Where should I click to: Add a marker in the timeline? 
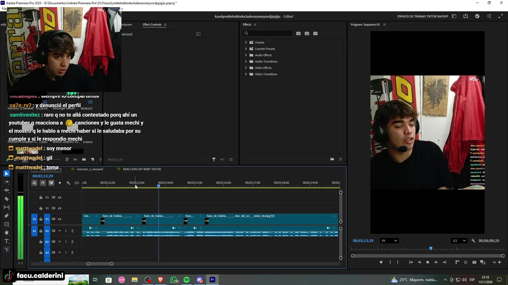coord(60,183)
